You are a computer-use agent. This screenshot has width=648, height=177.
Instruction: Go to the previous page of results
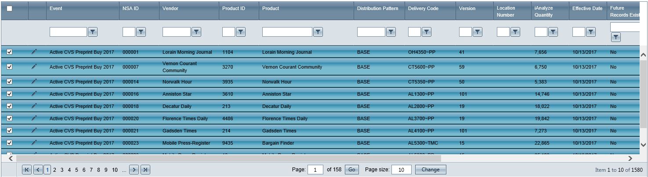tap(38, 170)
